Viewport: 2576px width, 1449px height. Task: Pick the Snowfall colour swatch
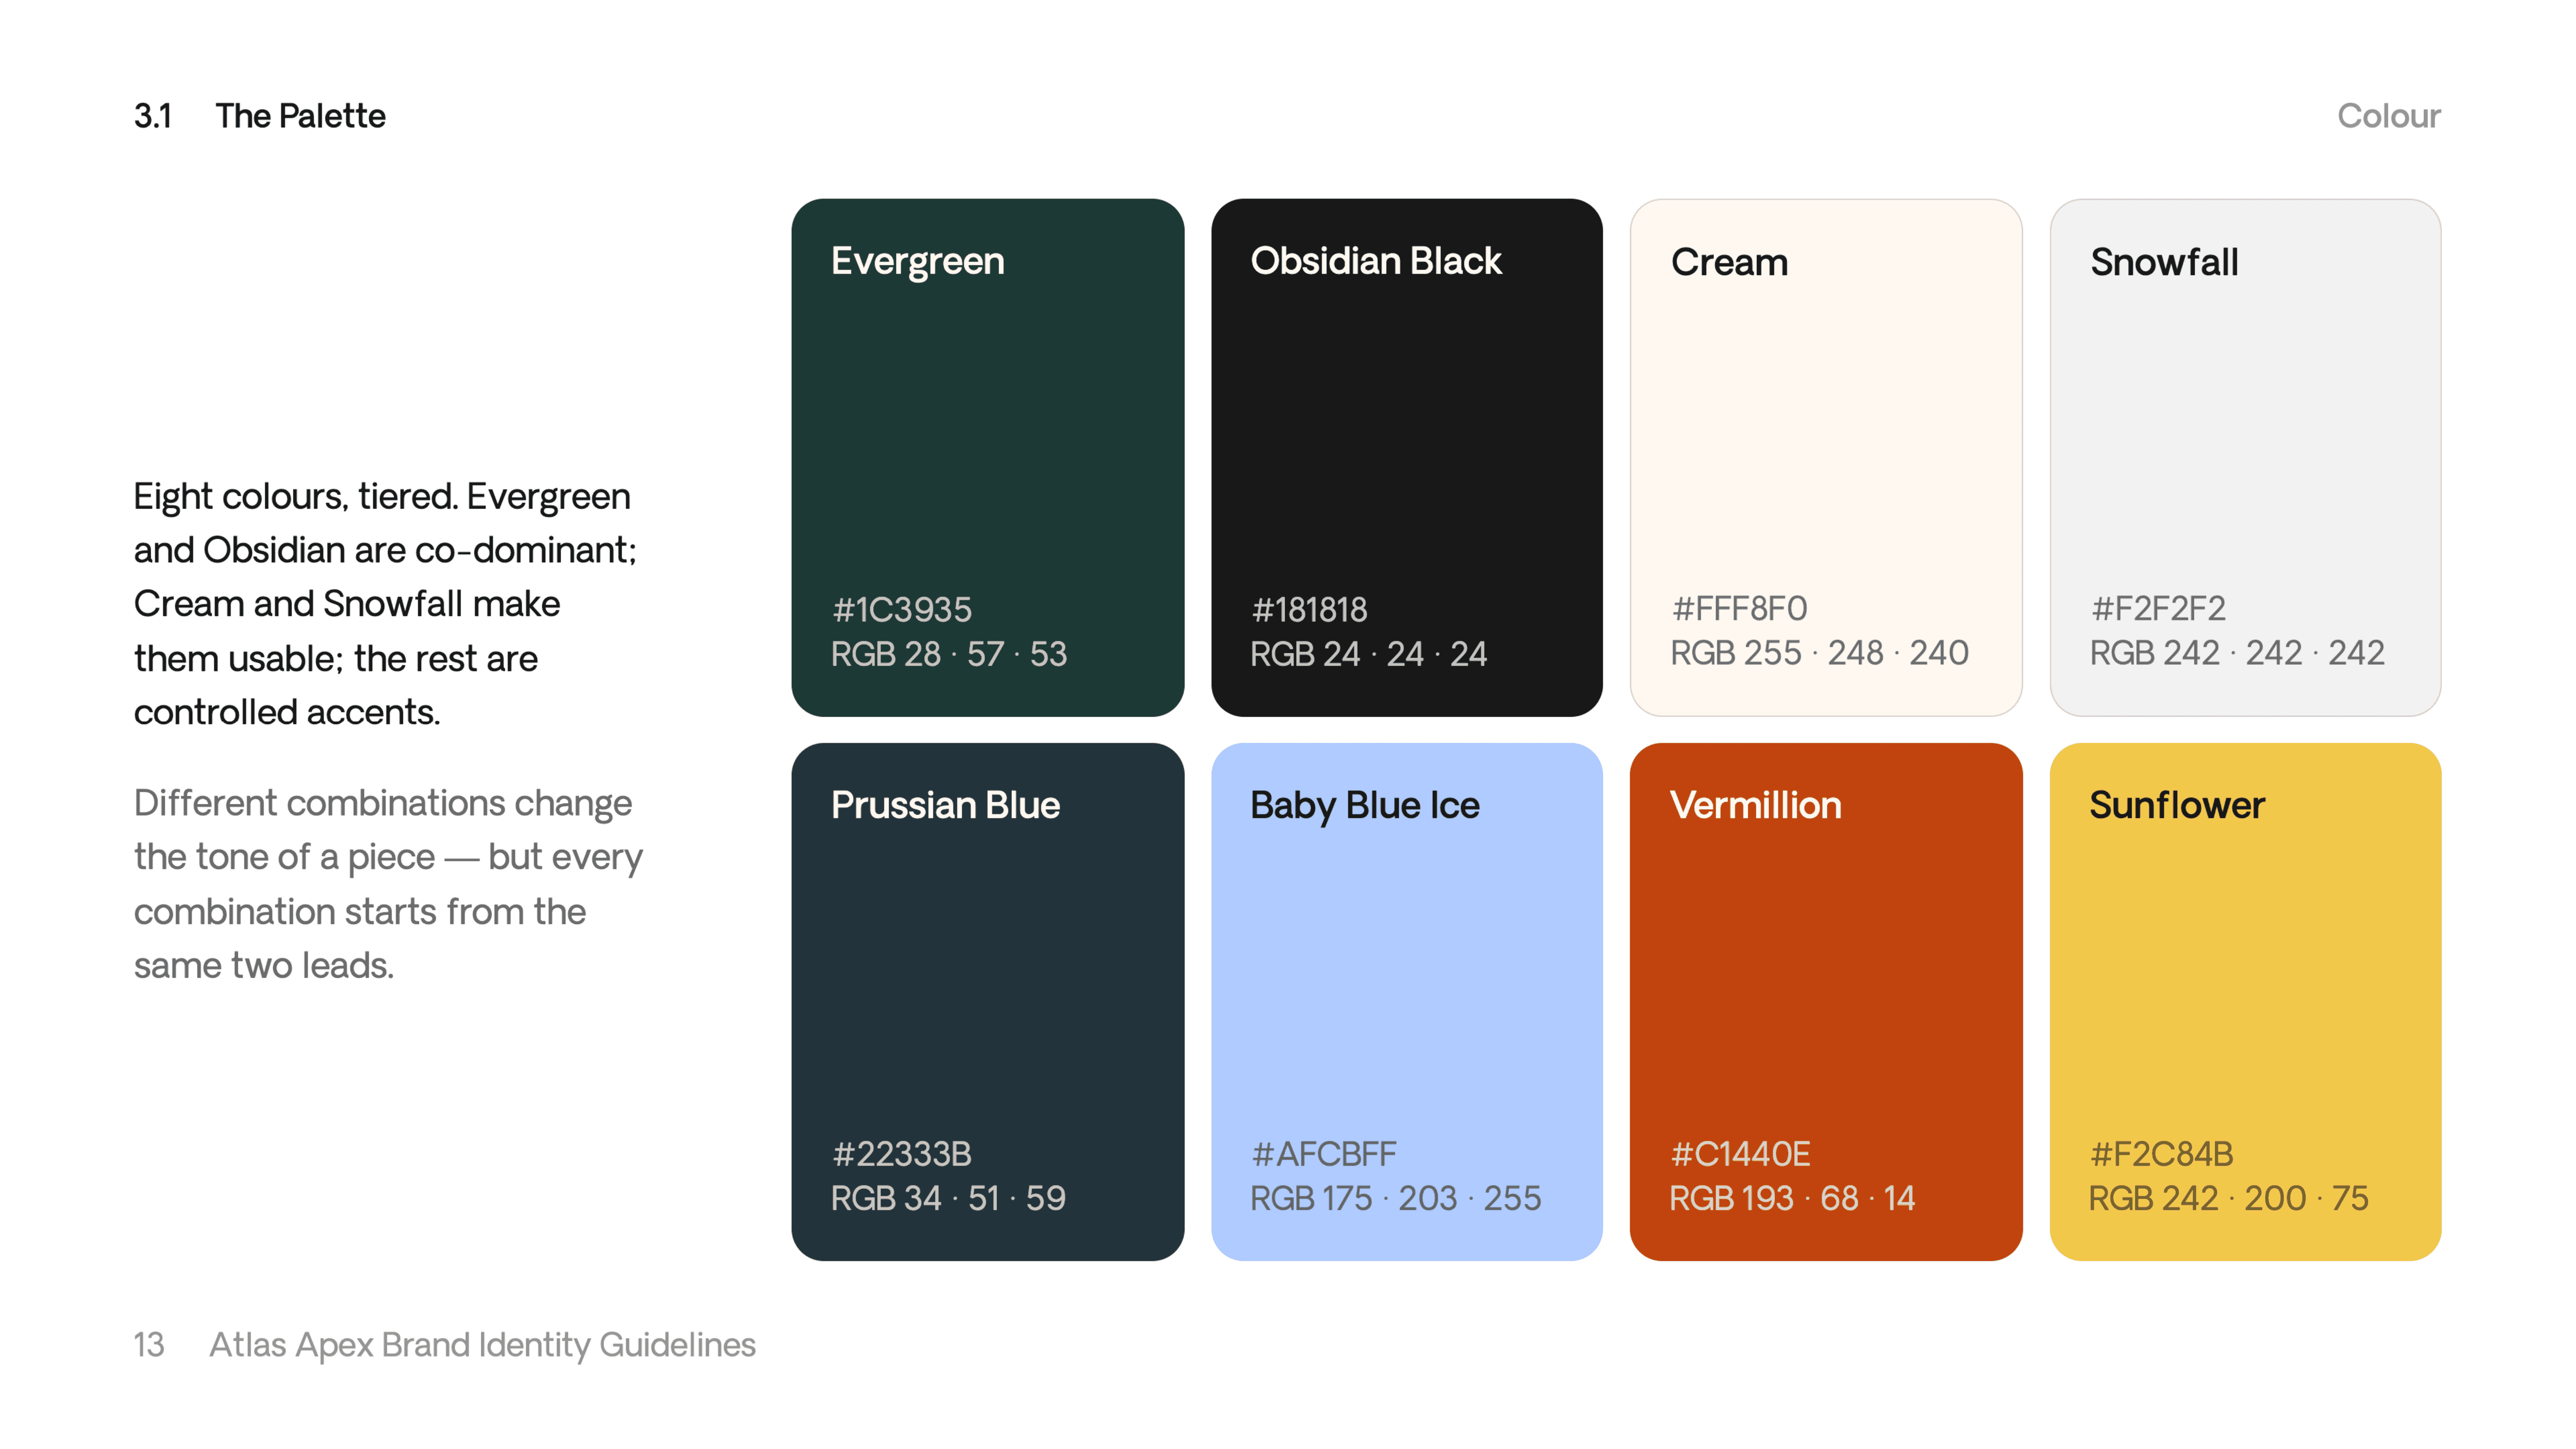coord(2245,457)
